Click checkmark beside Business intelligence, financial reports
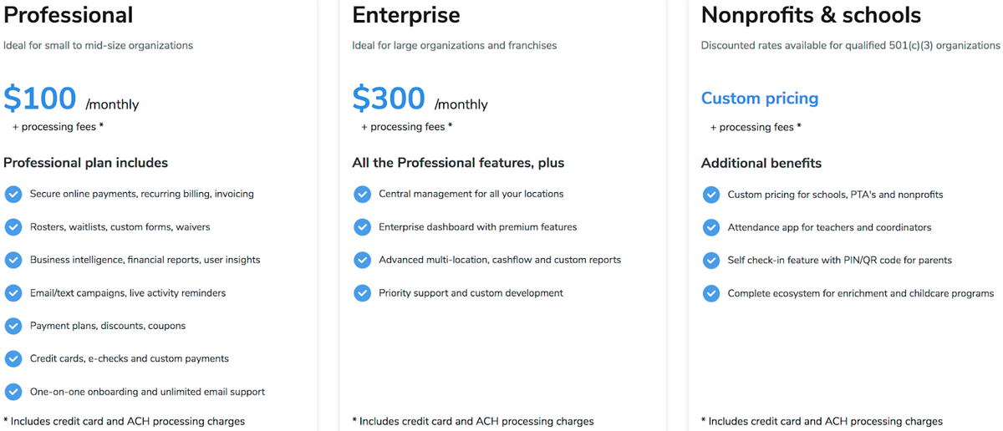The height and width of the screenshot is (431, 1003). point(13,260)
